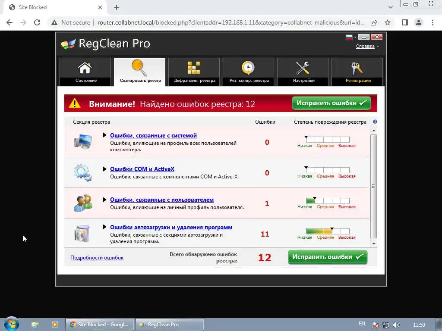Image resolution: width=442 pixels, height=331 pixels.
Task: Click the yellow warning triangle icon
Action: pyautogui.click(x=75, y=103)
